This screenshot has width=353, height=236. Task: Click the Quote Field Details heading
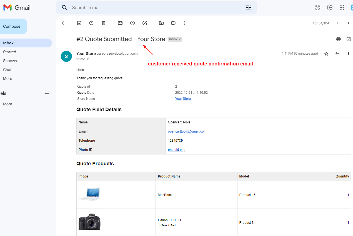99,110
